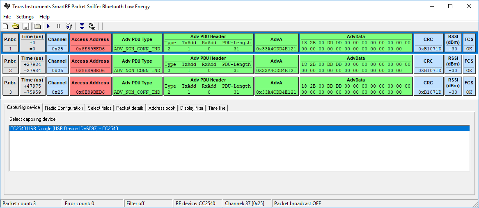Click the Access Address cell of packet 1
The height and width of the screenshot is (208, 479).
coord(90,43)
